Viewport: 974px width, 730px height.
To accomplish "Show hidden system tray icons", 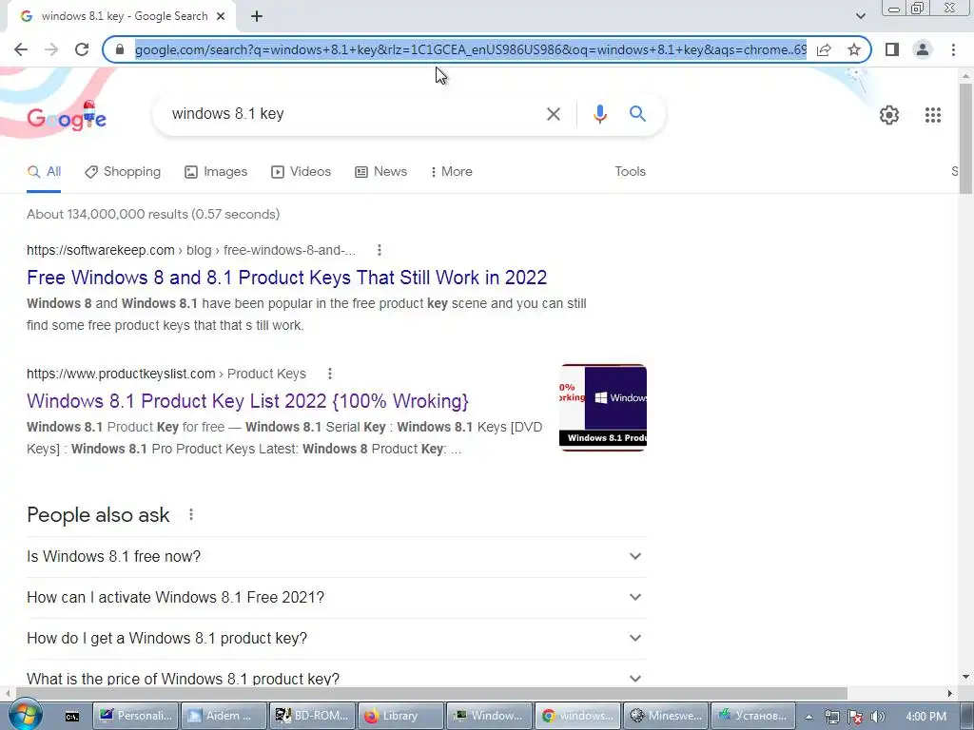I will pos(808,717).
